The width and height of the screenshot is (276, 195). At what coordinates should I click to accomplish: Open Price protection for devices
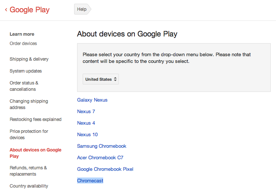[x=29, y=134]
